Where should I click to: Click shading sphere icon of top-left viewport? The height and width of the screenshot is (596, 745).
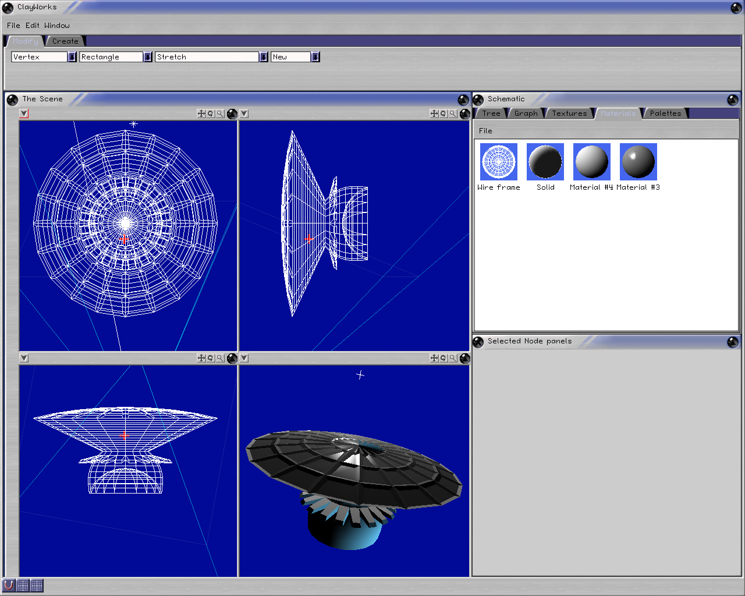point(232,113)
